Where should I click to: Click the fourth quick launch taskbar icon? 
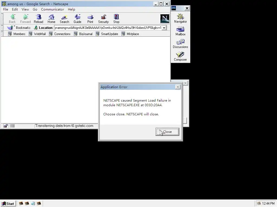(x=39, y=203)
